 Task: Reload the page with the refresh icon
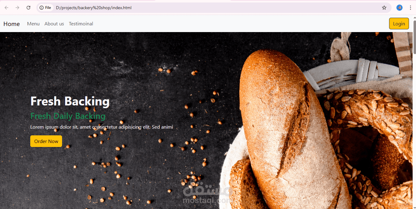pyautogui.click(x=28, y=8)
